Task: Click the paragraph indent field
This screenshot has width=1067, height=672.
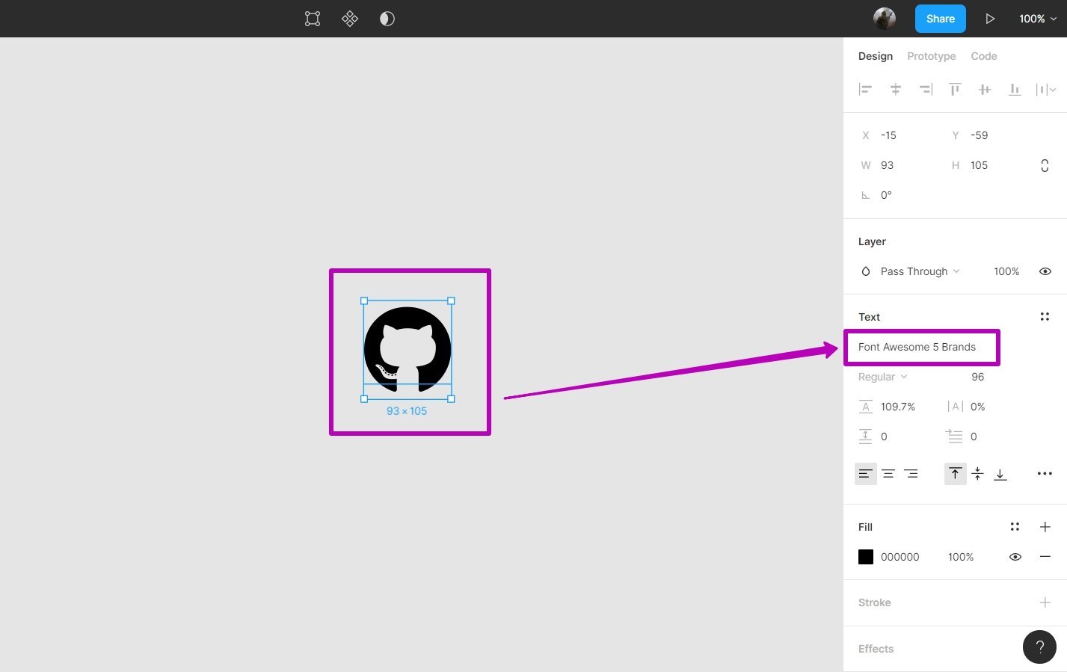Action: pyautogui.click(x=974, y=437)
